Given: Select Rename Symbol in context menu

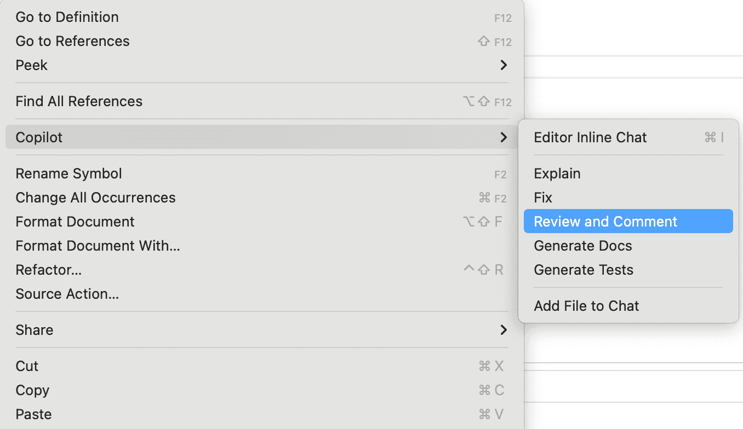Looking at the screenshot, I should (69, 173).
